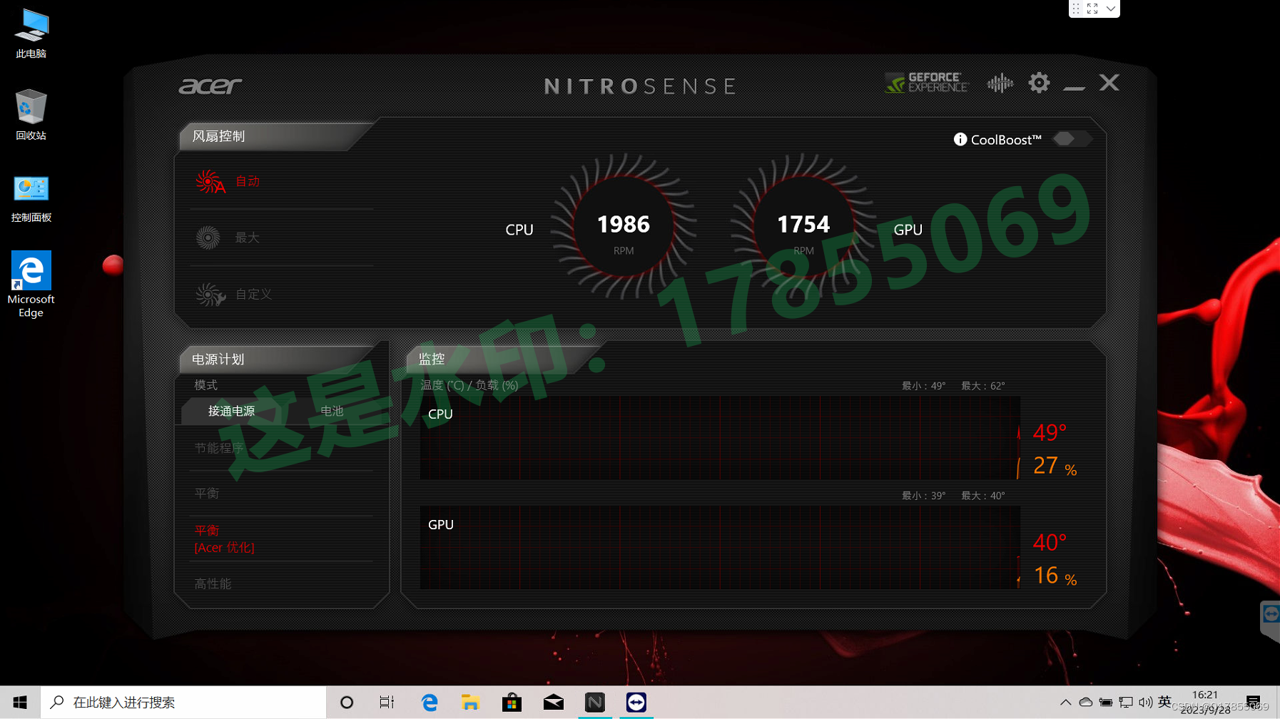Click the GPU temperature graph
This screenshot has width=1280, height=719.
point(720,548)
